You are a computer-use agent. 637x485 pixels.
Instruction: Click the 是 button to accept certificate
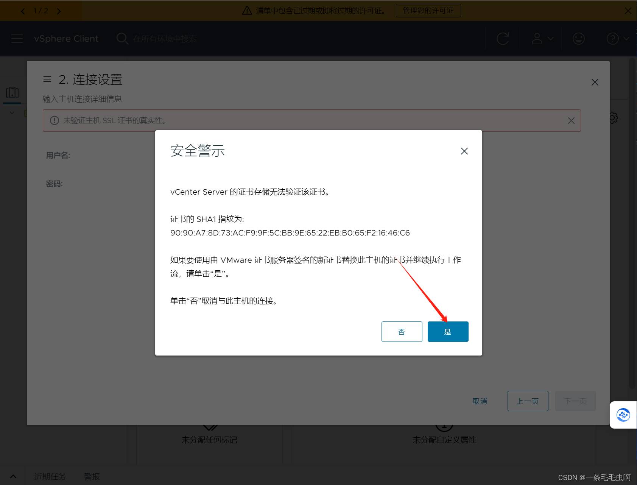click(x=448, y=332)
